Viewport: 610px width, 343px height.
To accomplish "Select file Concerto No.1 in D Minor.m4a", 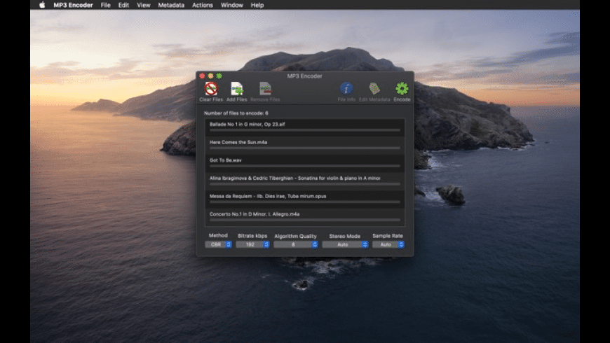I will pos(305,216).
